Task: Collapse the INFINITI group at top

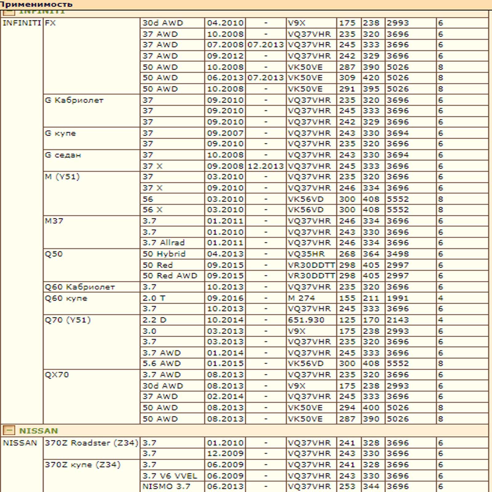Action: coord(9,12)
